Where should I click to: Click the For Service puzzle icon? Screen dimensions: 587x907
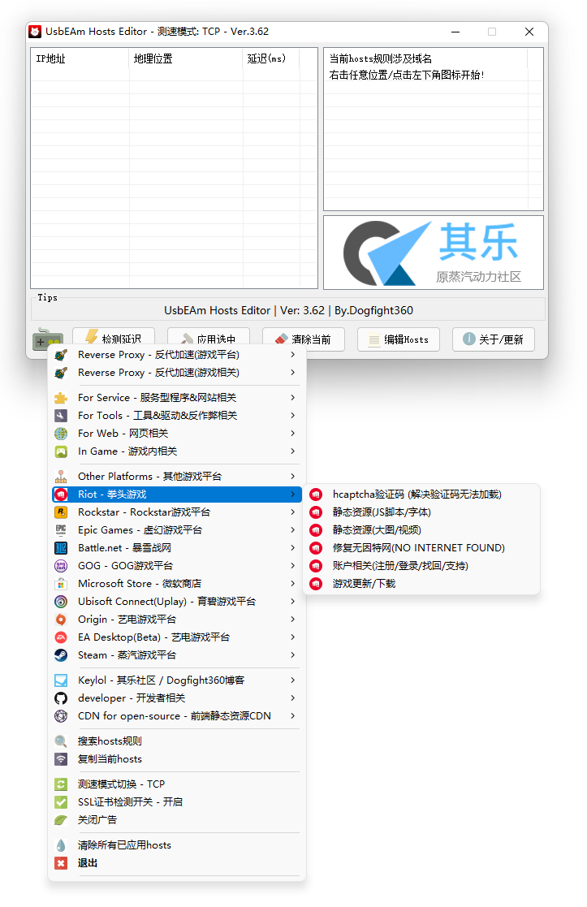click(61, 397)
